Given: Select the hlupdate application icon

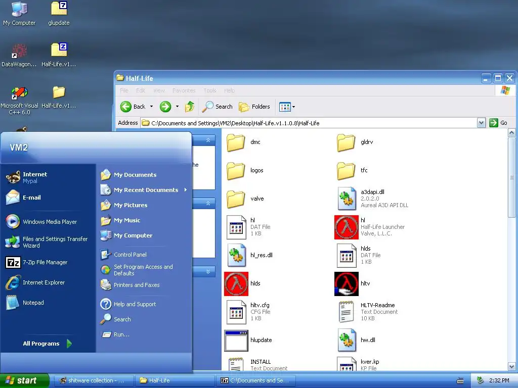Looking at the screenshot, I should (x=236, y=341).
